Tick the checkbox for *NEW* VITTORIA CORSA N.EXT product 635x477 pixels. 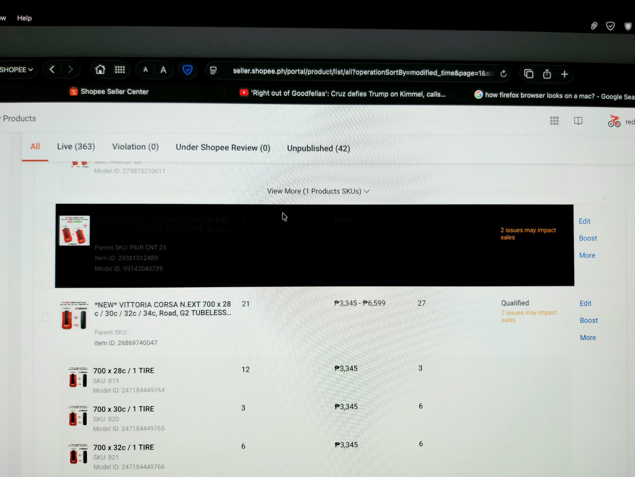click(x=46, y=317)
